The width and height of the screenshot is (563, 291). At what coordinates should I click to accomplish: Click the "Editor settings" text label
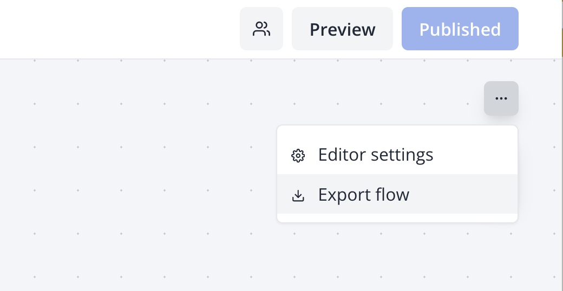[x=376, y=155]
